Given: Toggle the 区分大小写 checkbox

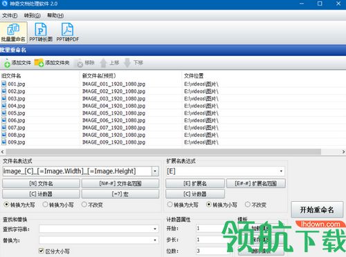Looking at the screenshot, I should tap(42, 251).
